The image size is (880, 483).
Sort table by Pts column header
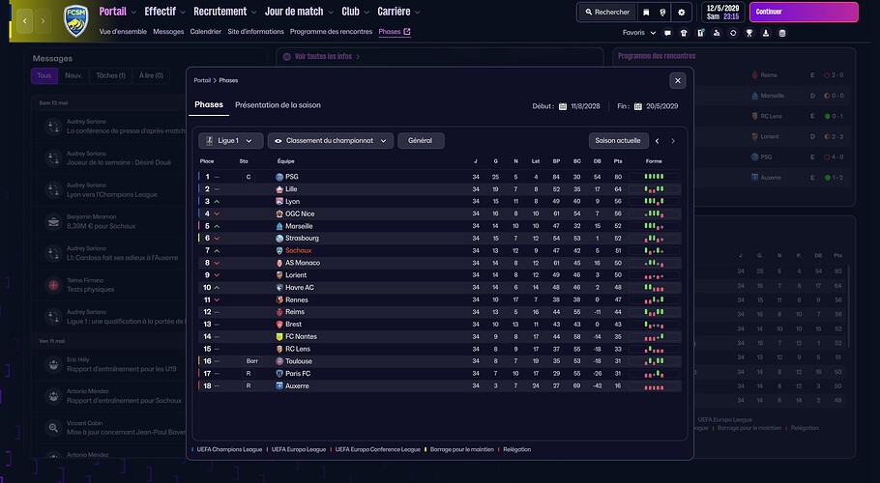[618, 161]
